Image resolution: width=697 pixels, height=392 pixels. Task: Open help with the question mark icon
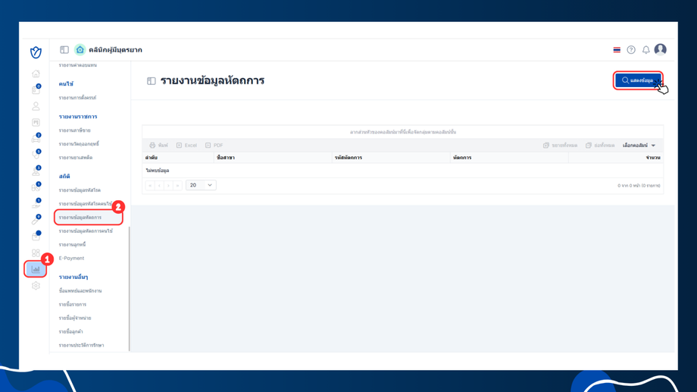631,50
